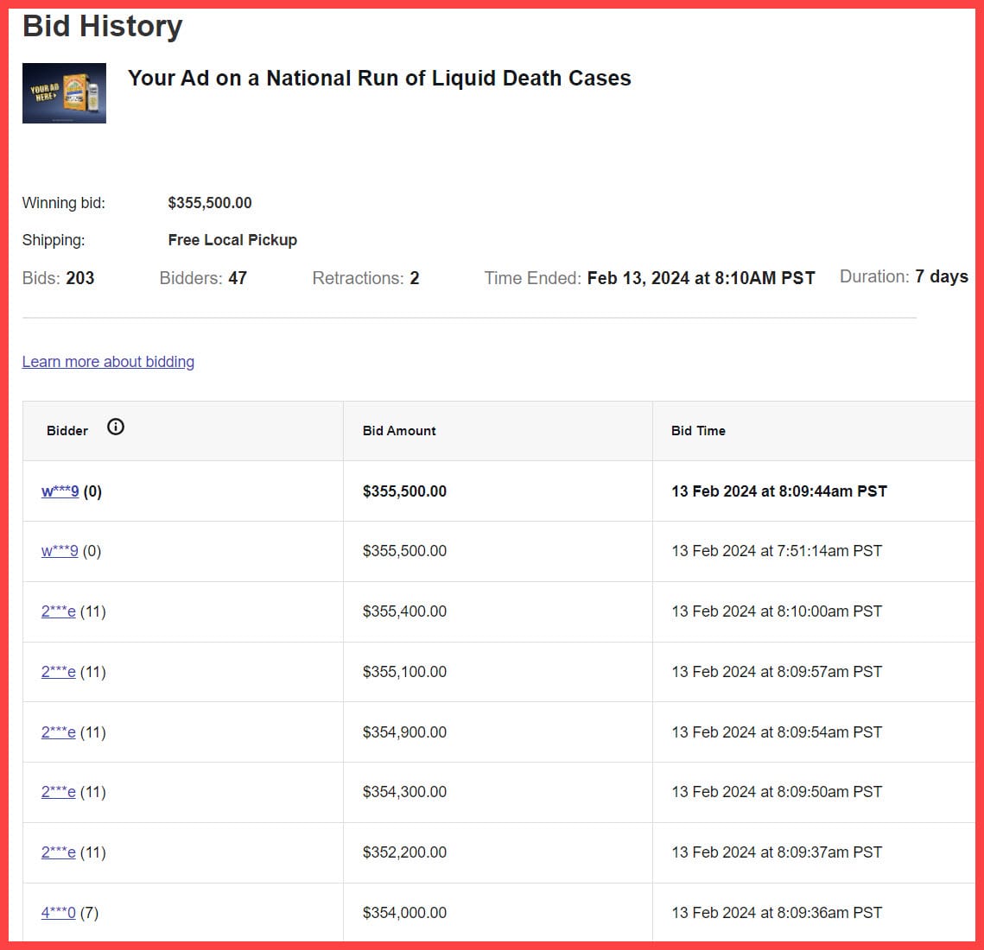Open winning bidder w***9 from the 8:09:44am row
The width and height of the screenshot is (984, 950).
pos(60,491)
